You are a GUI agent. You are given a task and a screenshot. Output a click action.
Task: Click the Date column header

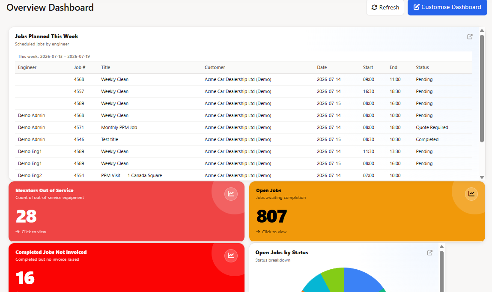click(x=322, y=67)
